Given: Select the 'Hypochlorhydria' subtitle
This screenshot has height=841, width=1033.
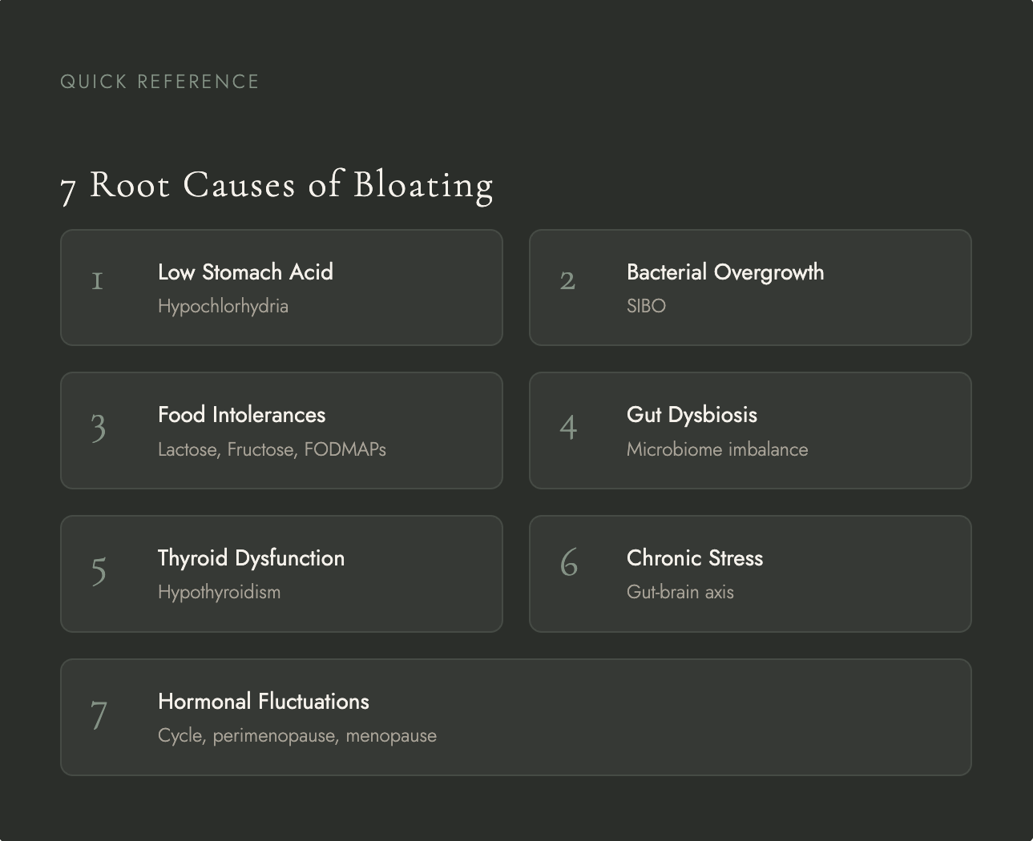Looking at the screenshot, I should [x=223, y=307].
